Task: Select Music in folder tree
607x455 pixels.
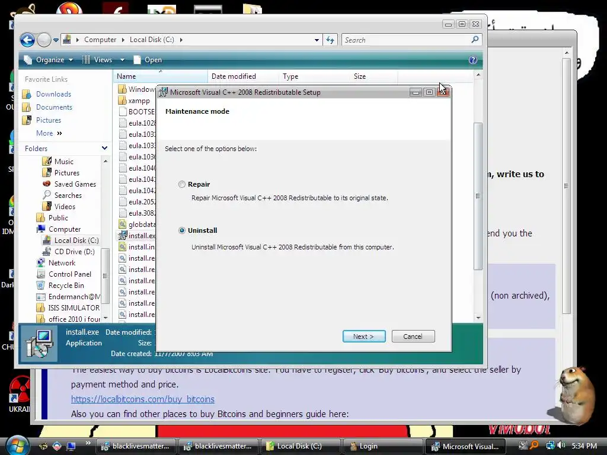Action: 63,161
